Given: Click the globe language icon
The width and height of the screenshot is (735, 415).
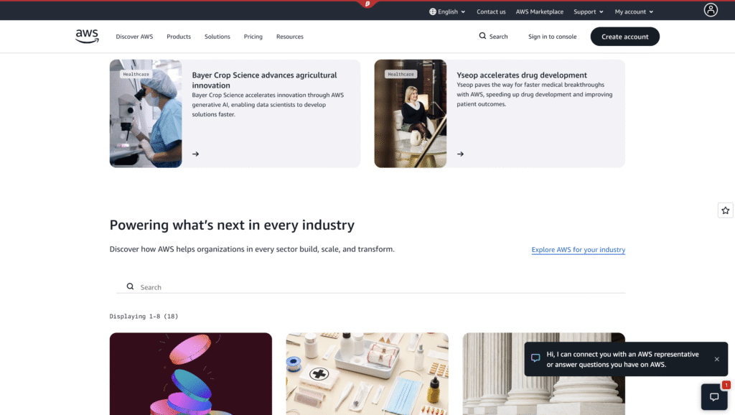Looking at the screenshot, I should (433, 11).
